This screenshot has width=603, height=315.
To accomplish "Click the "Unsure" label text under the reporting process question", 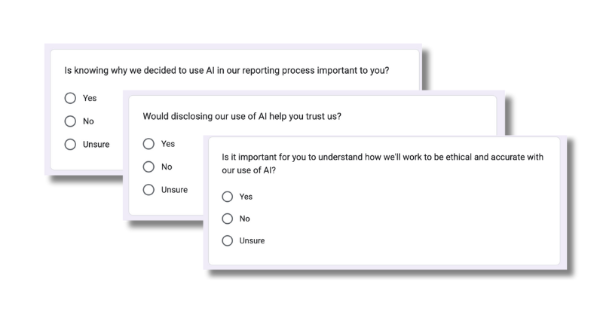I will (96, 144).
